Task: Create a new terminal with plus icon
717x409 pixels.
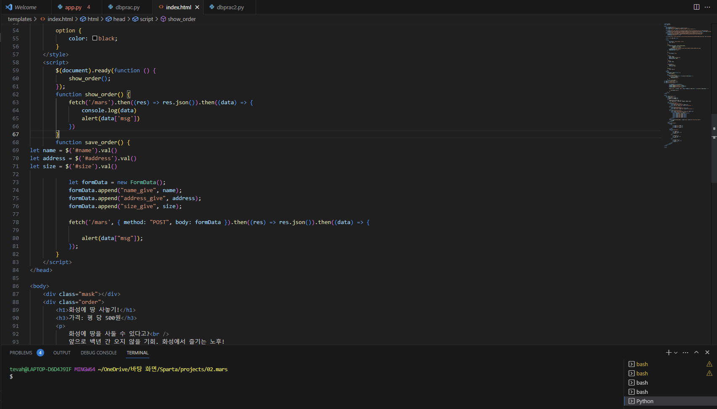Action: pyautogui.click(x=669, y=353)
